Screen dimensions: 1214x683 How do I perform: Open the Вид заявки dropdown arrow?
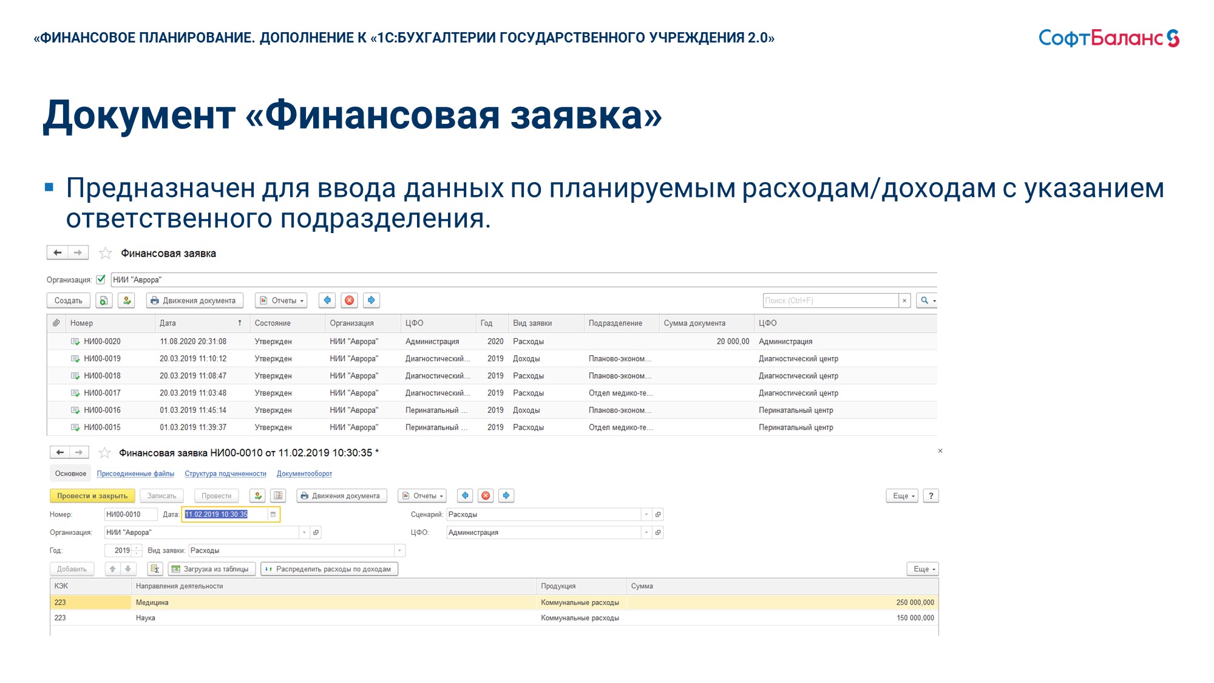pos(399,551)
